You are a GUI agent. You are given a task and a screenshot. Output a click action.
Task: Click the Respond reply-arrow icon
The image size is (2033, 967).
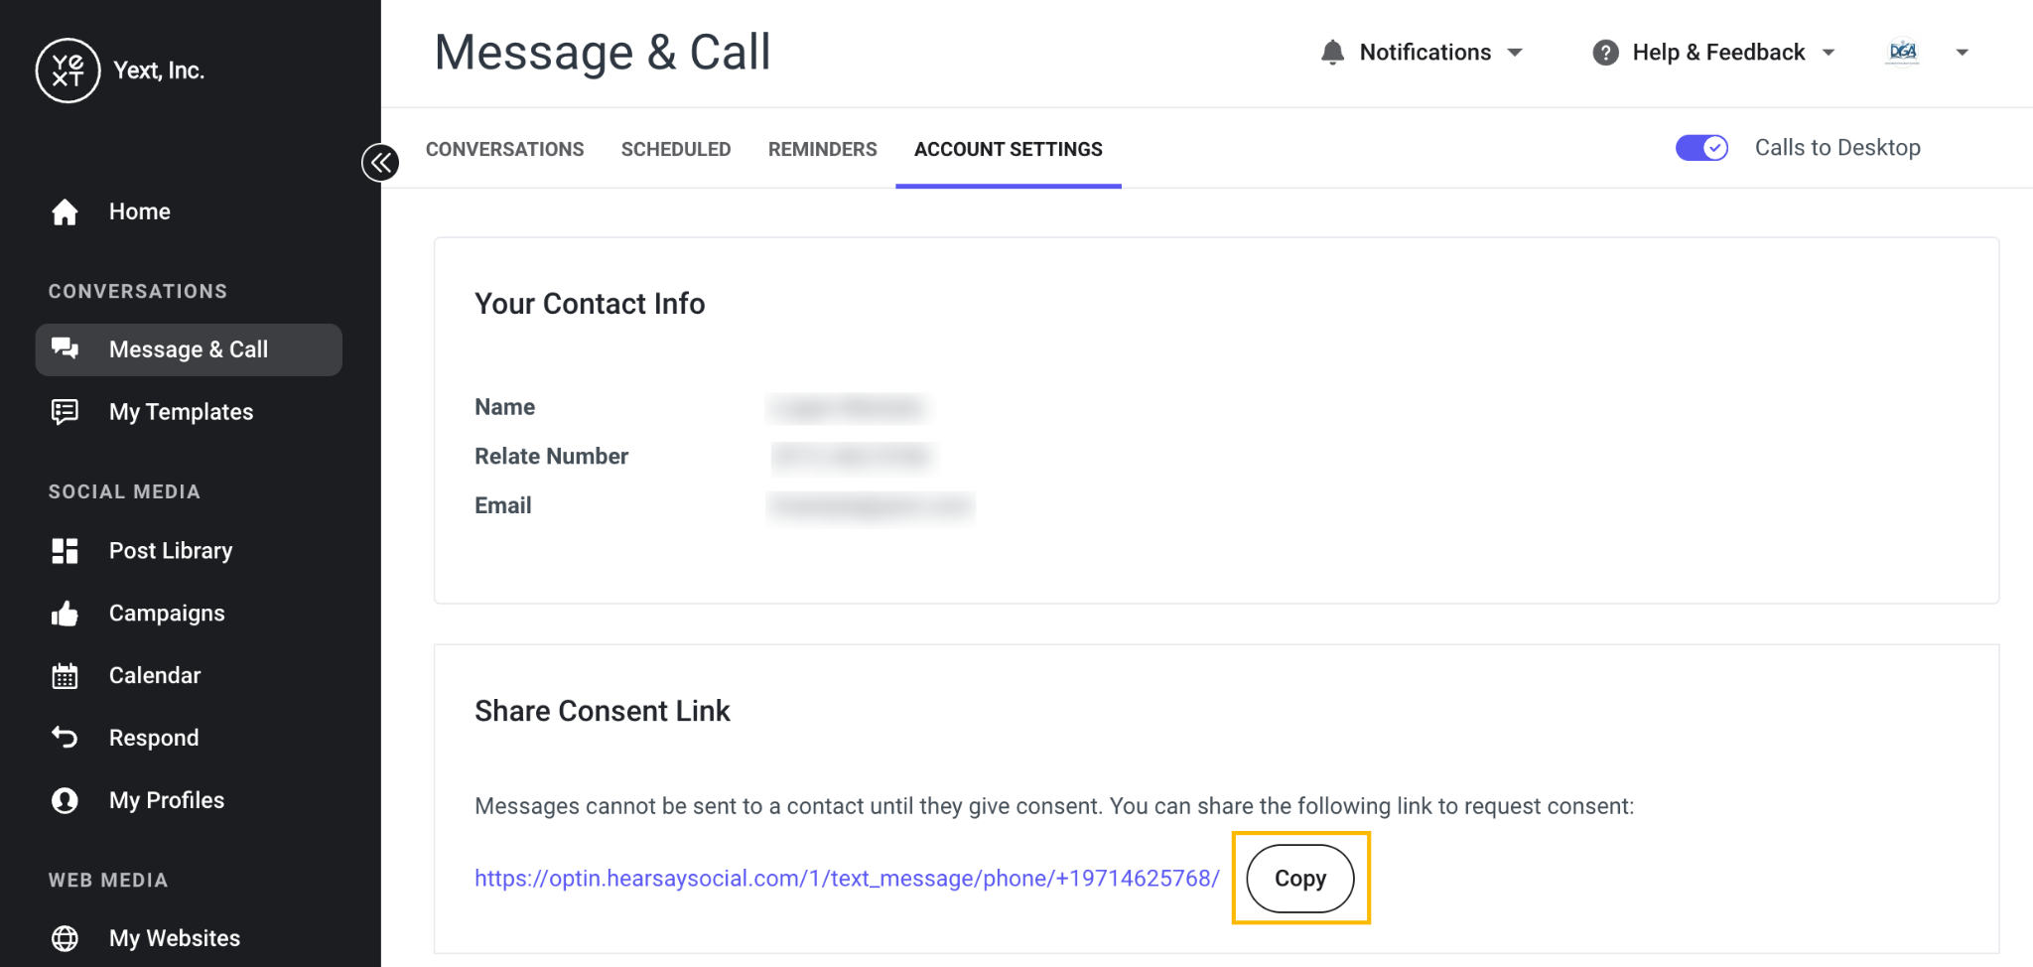[65, 738]
